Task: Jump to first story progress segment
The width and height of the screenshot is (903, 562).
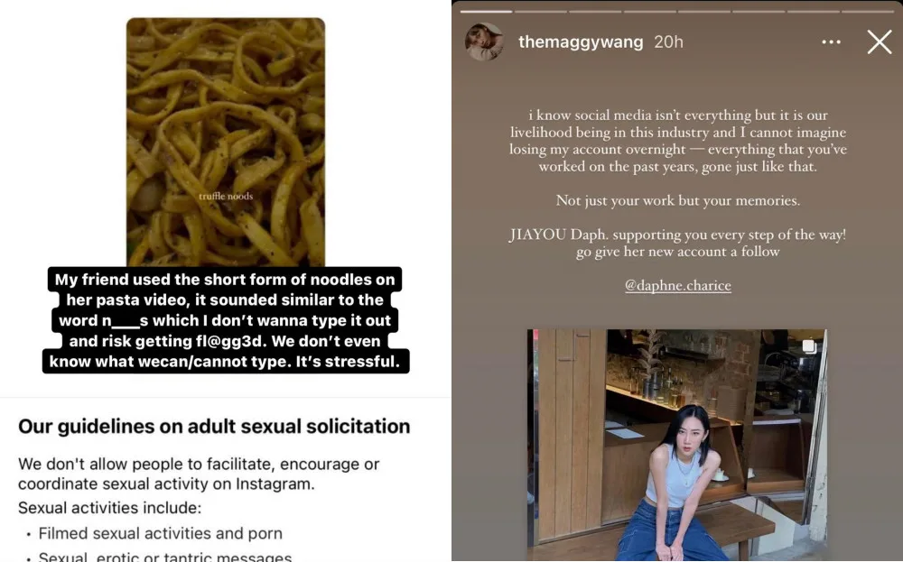Action: pos(486,11)
